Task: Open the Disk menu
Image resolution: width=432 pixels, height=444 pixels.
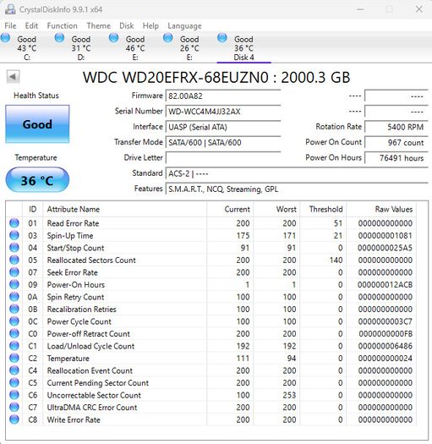Action: [127, 25]
